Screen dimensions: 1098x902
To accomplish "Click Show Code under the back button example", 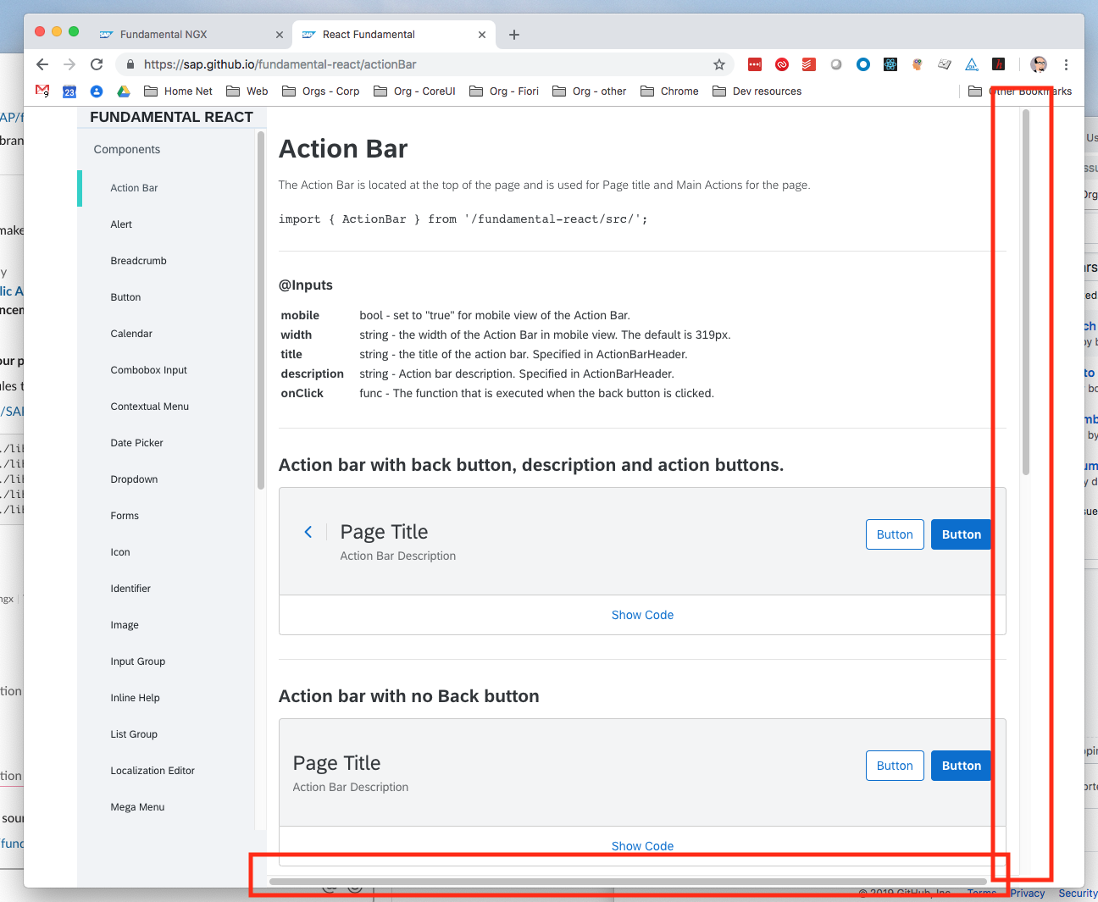I will tap(642, 615).
